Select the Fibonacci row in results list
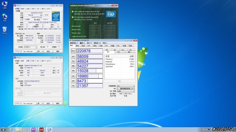The image size is (236, 132). point(119,59)
